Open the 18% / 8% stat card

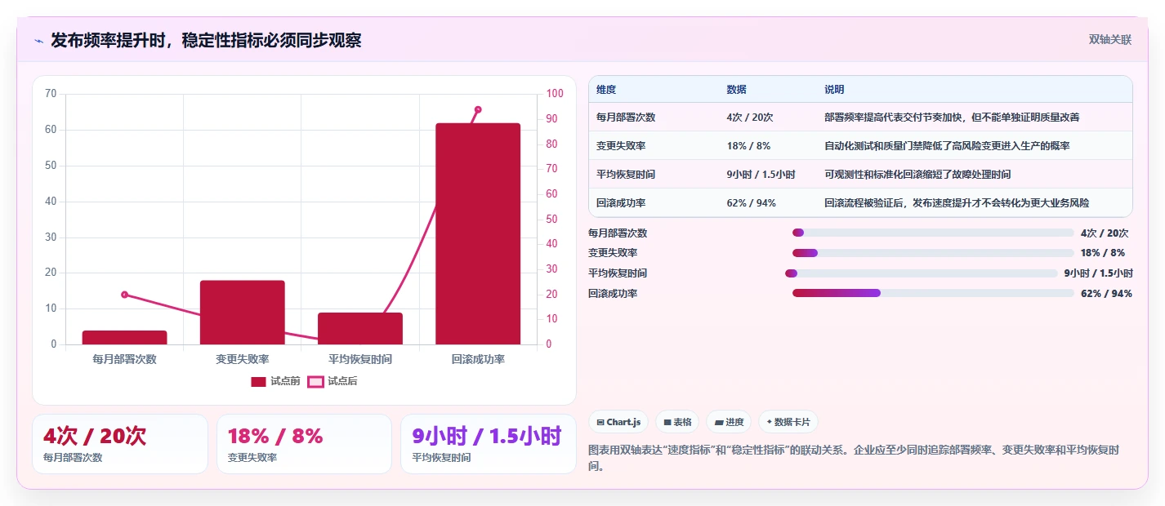click(x=304, y=444)
